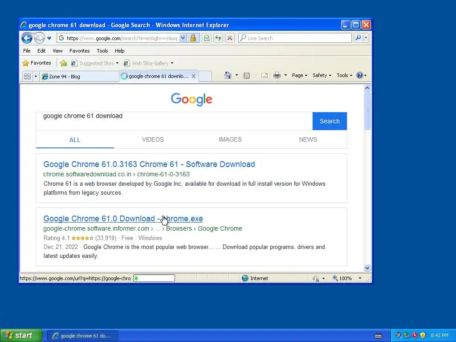
Task: Open the Tools menu in menu bar
Action: click(x=102, y=51)
